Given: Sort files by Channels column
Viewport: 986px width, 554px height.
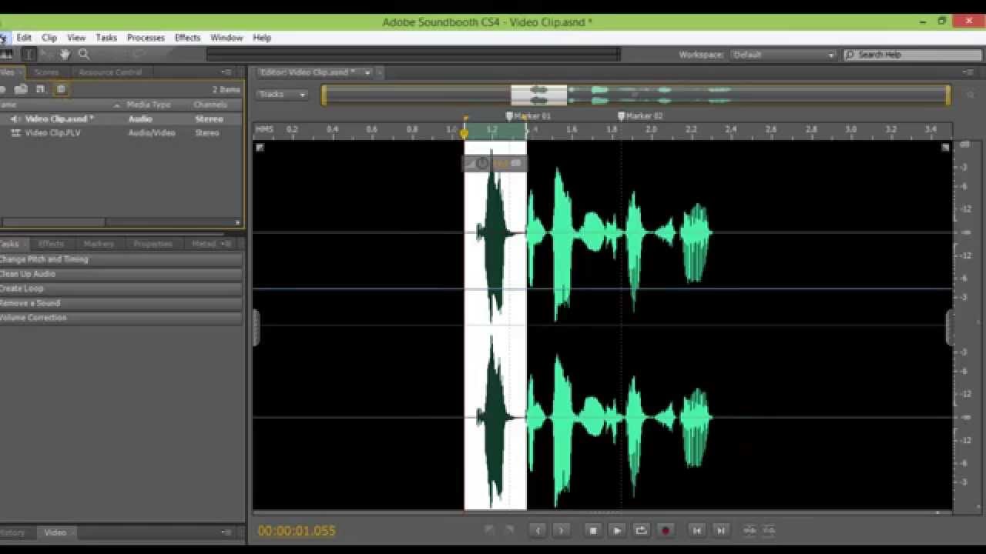Looking at the screenshot, I should coord(210,105).
